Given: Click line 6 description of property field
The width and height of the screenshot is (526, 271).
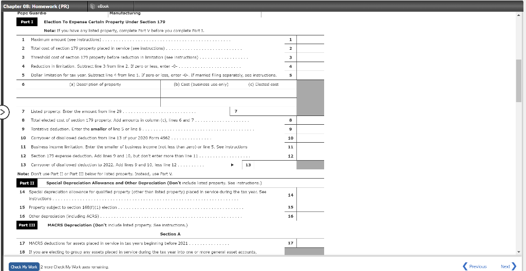Looking at the screenshot, I should (88, 93).
